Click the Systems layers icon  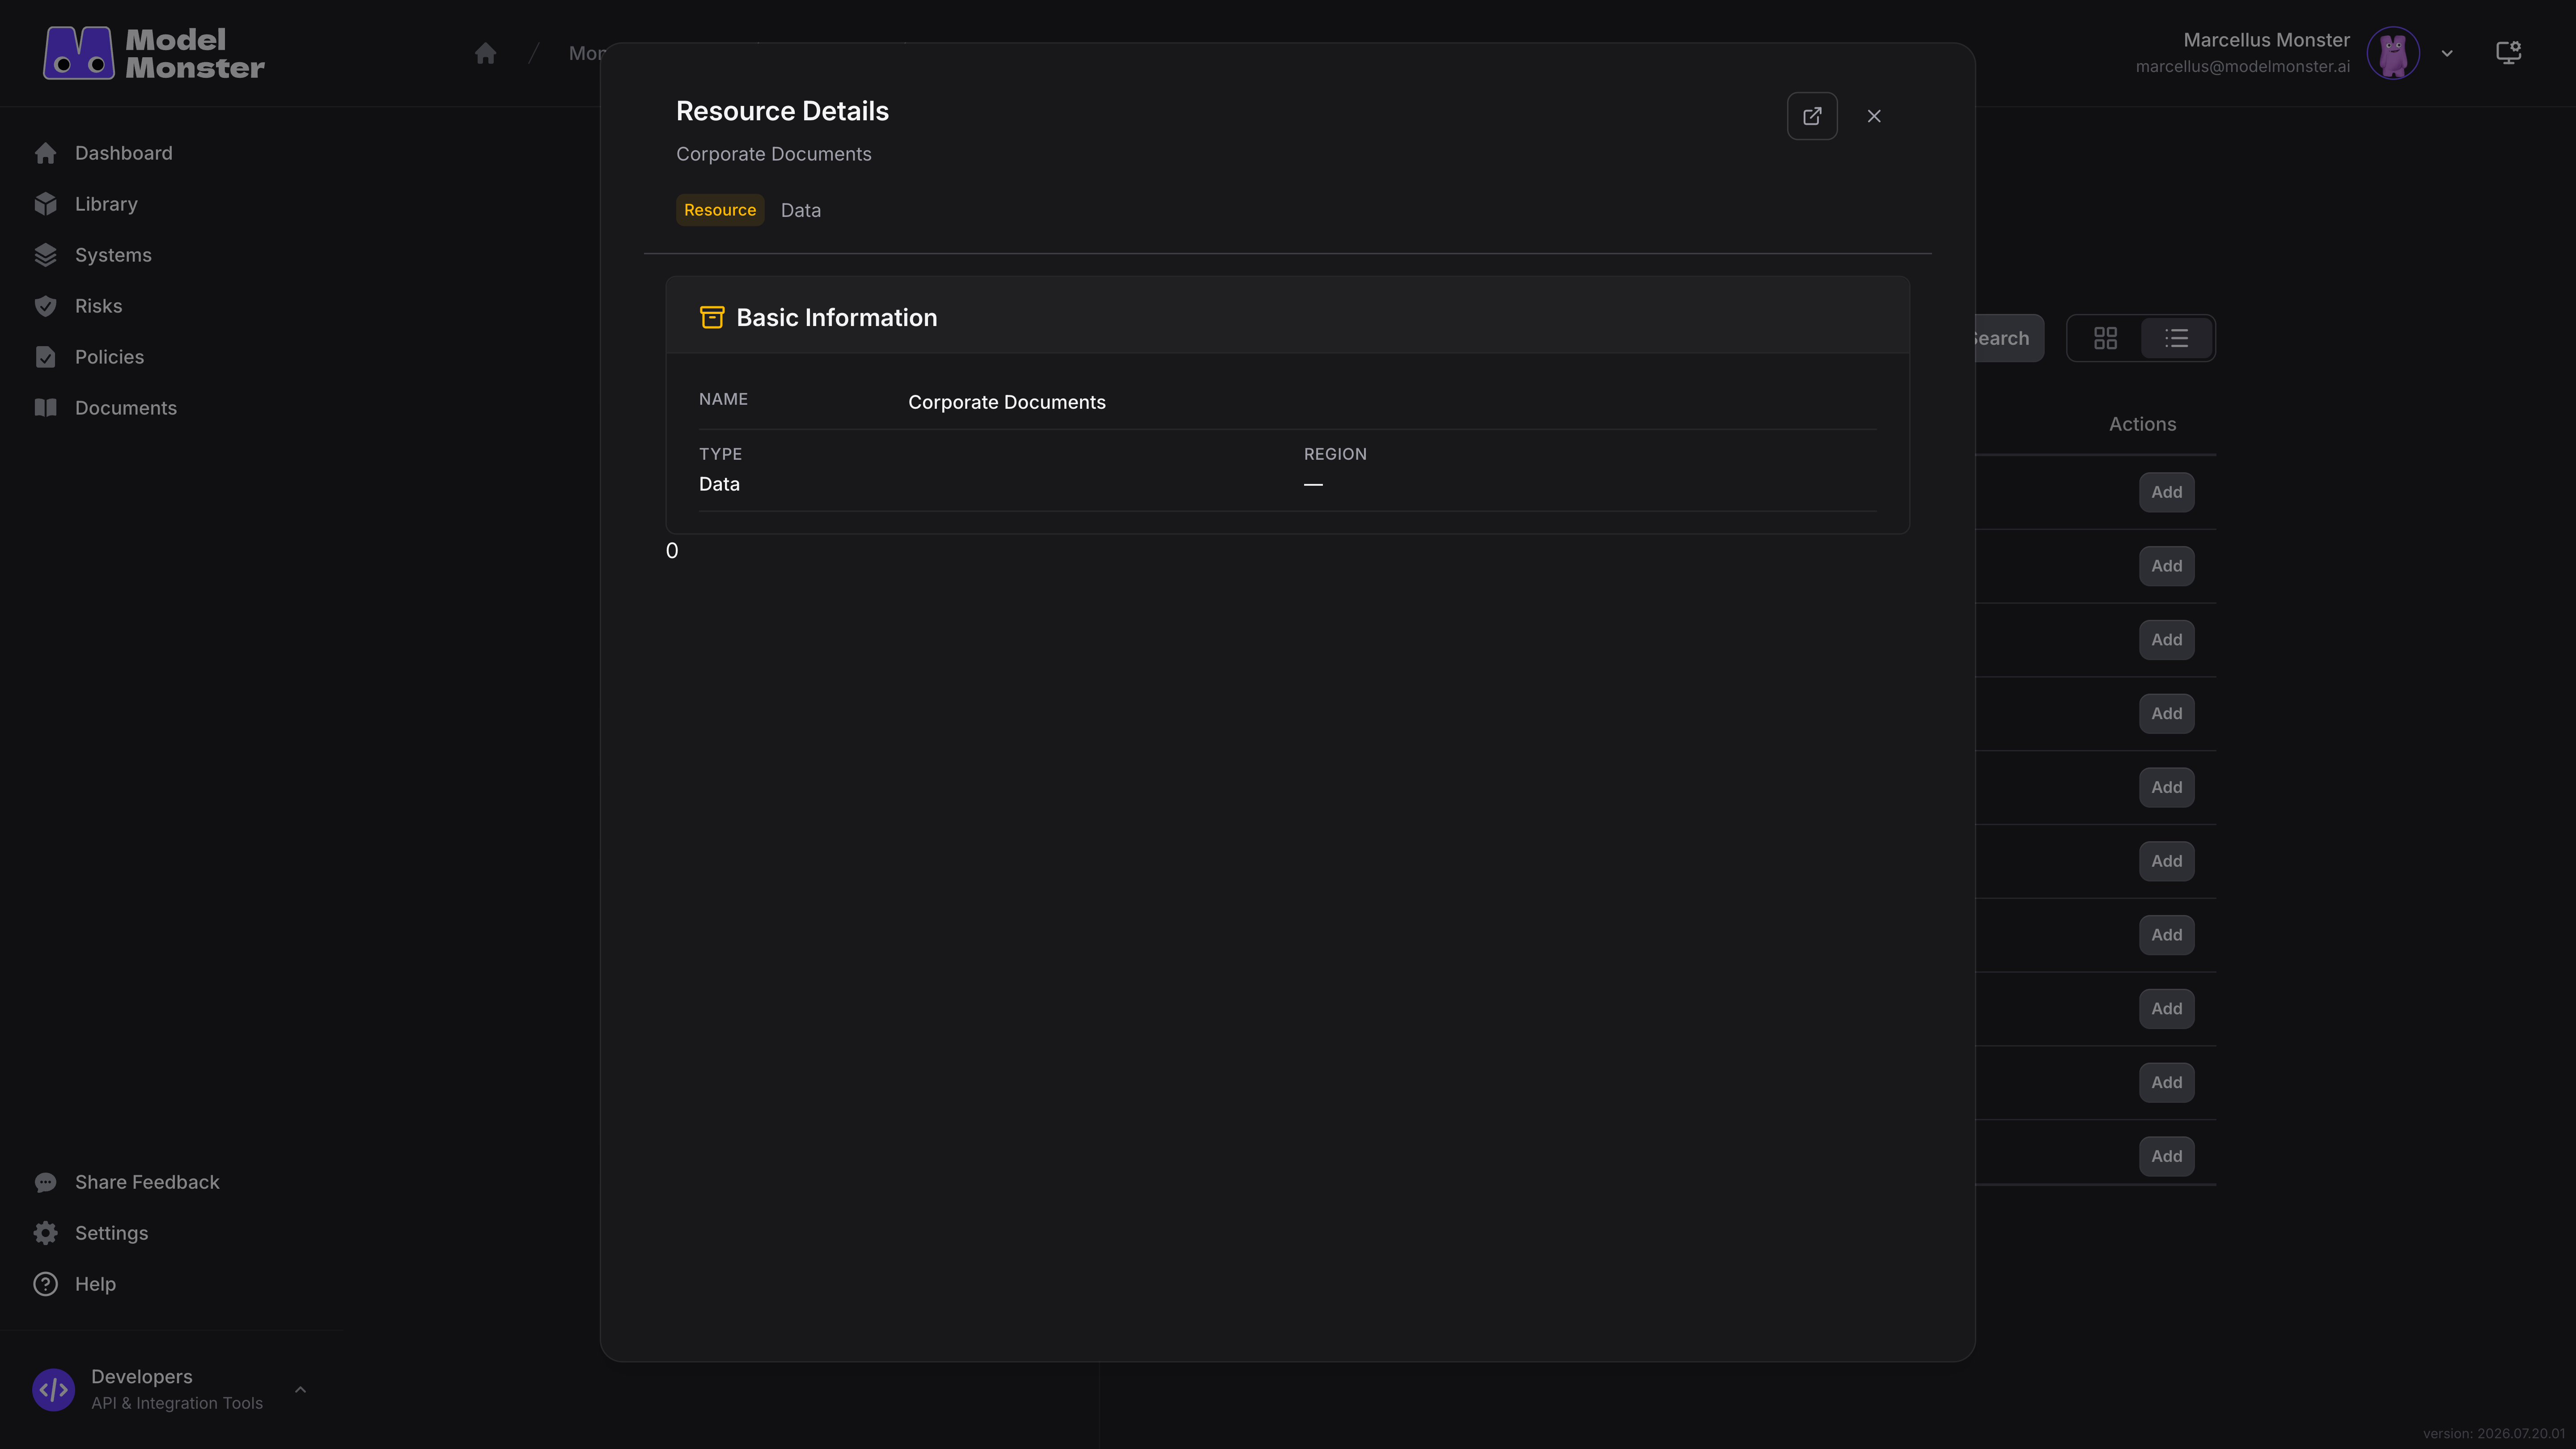tap(45, 255)
